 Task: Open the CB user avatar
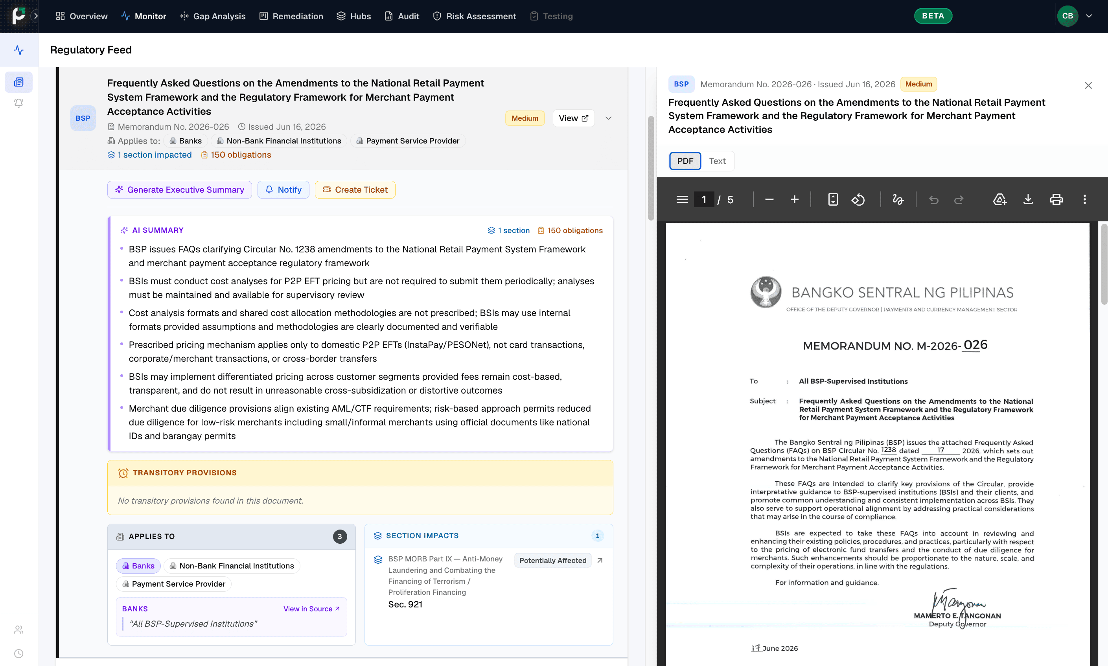[1068, 16]
